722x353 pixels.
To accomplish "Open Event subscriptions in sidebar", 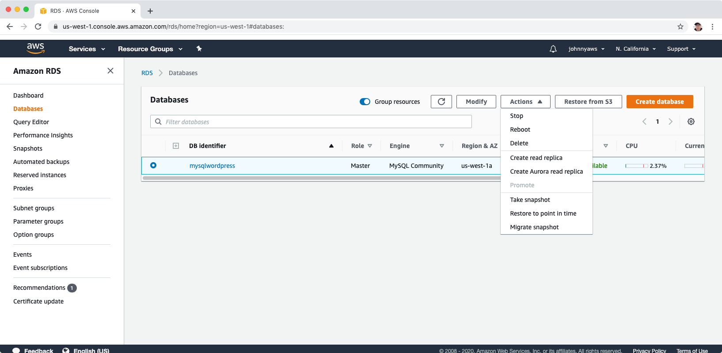I will point(40,268).
